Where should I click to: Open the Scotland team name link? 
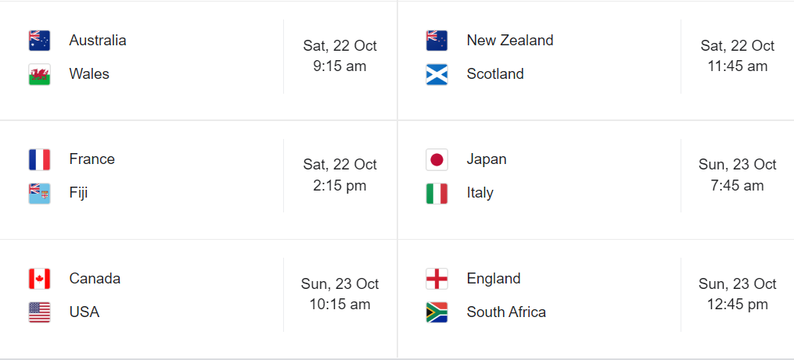point(495,74)
